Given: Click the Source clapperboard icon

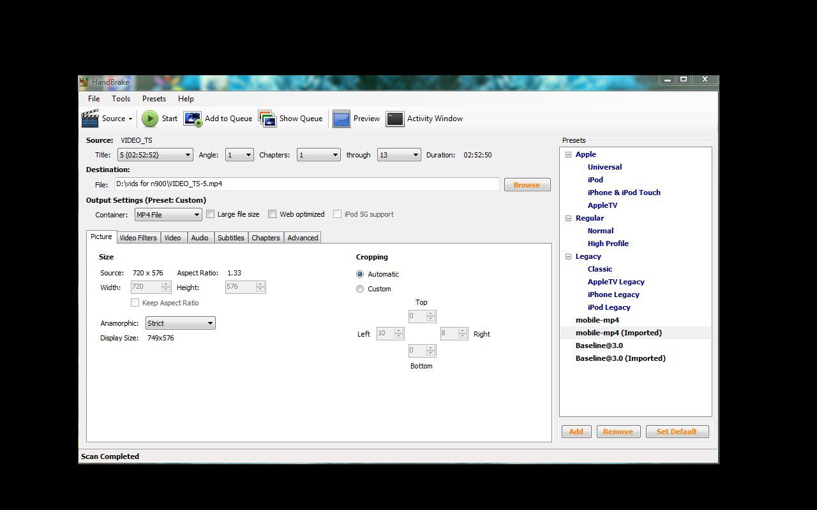Looking at the screenshot, I should pyautogui.click(x=90, y=119).
